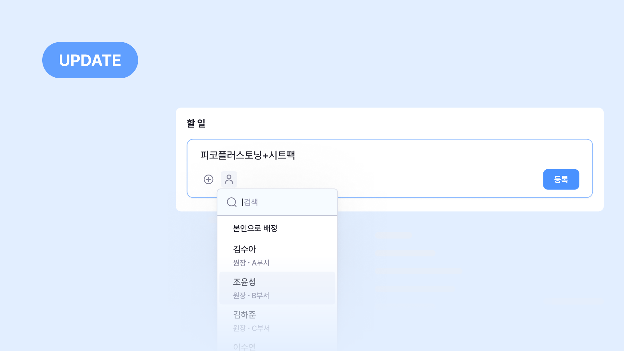624x351 pixels.
Task: Click the UPDATE badge
Action: point(90,60)
